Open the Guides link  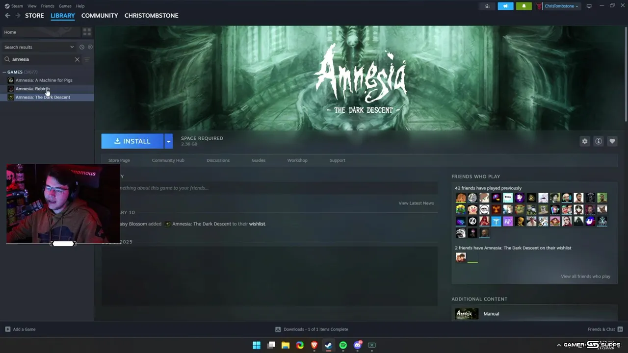click(259, 160)
